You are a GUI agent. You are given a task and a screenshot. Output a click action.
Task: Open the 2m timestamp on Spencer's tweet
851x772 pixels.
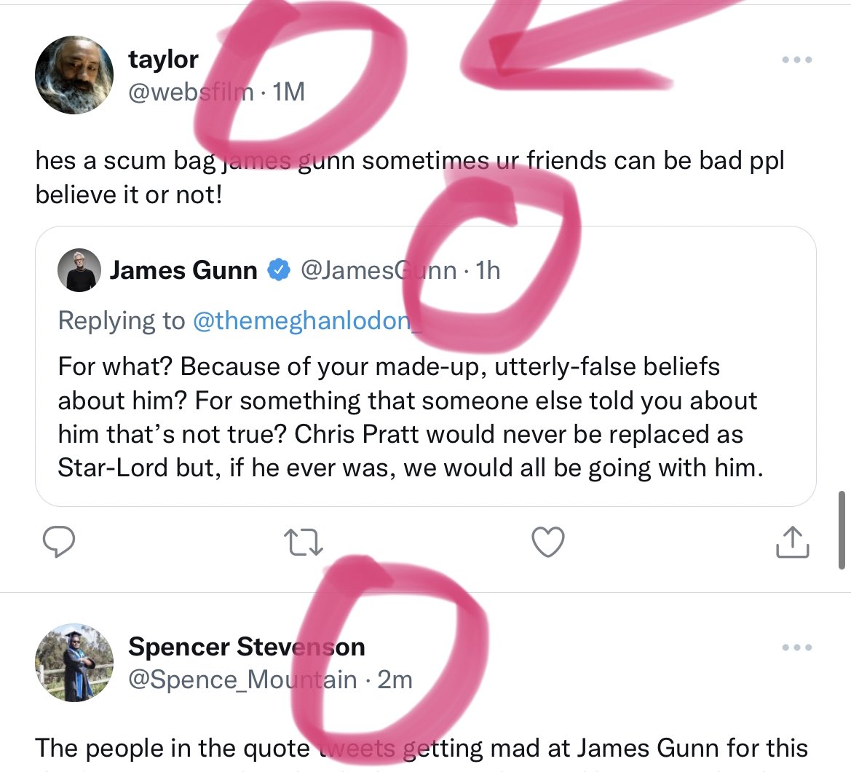click(x=395, y=680)
